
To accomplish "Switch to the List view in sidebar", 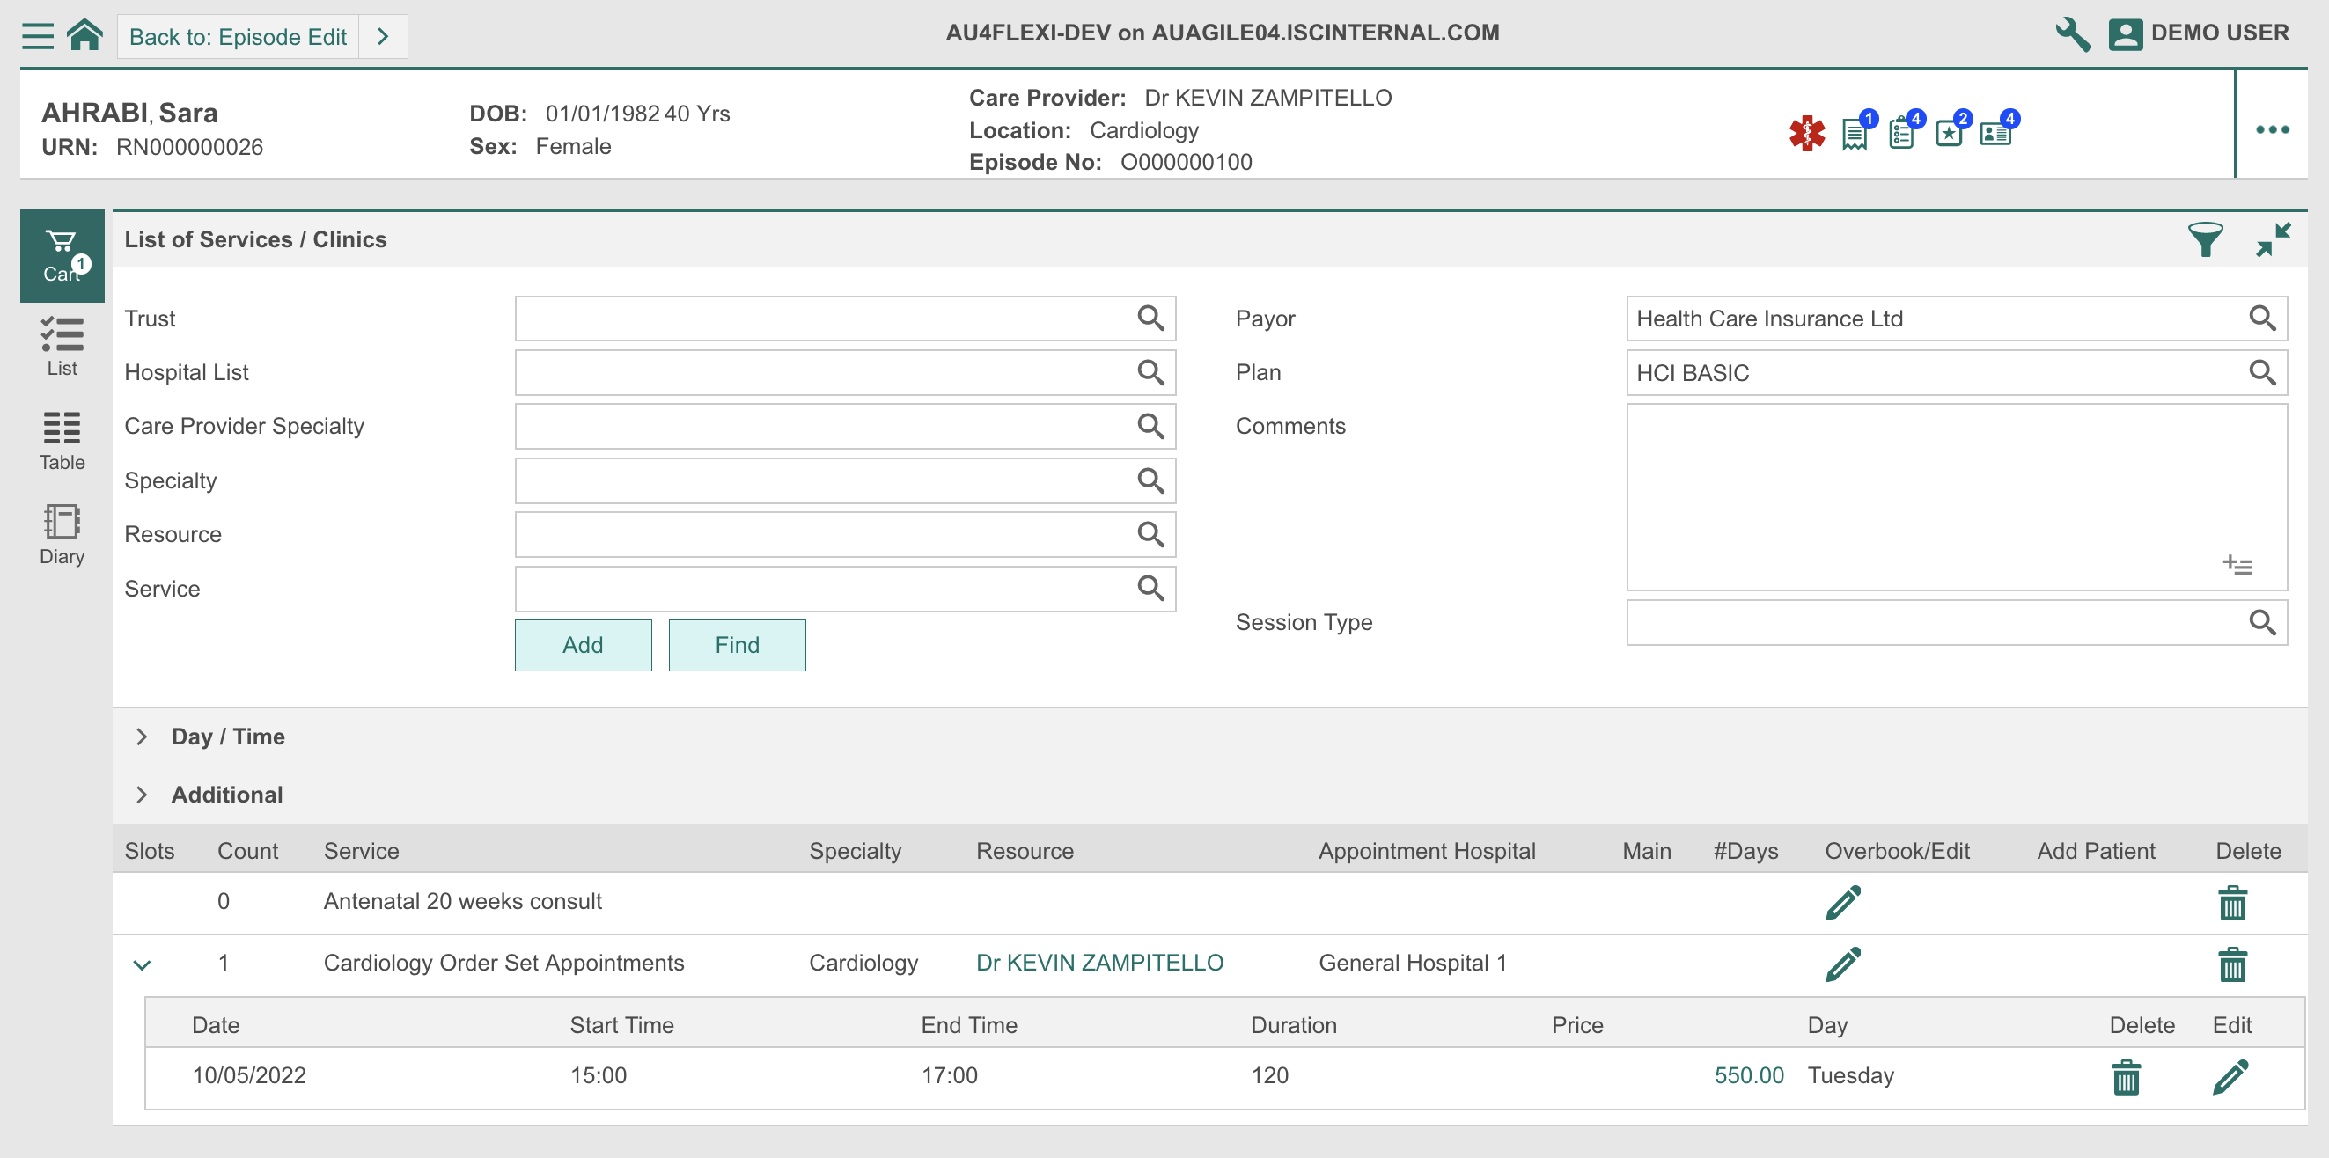I will pyautogui.click(x=62, y=346).
